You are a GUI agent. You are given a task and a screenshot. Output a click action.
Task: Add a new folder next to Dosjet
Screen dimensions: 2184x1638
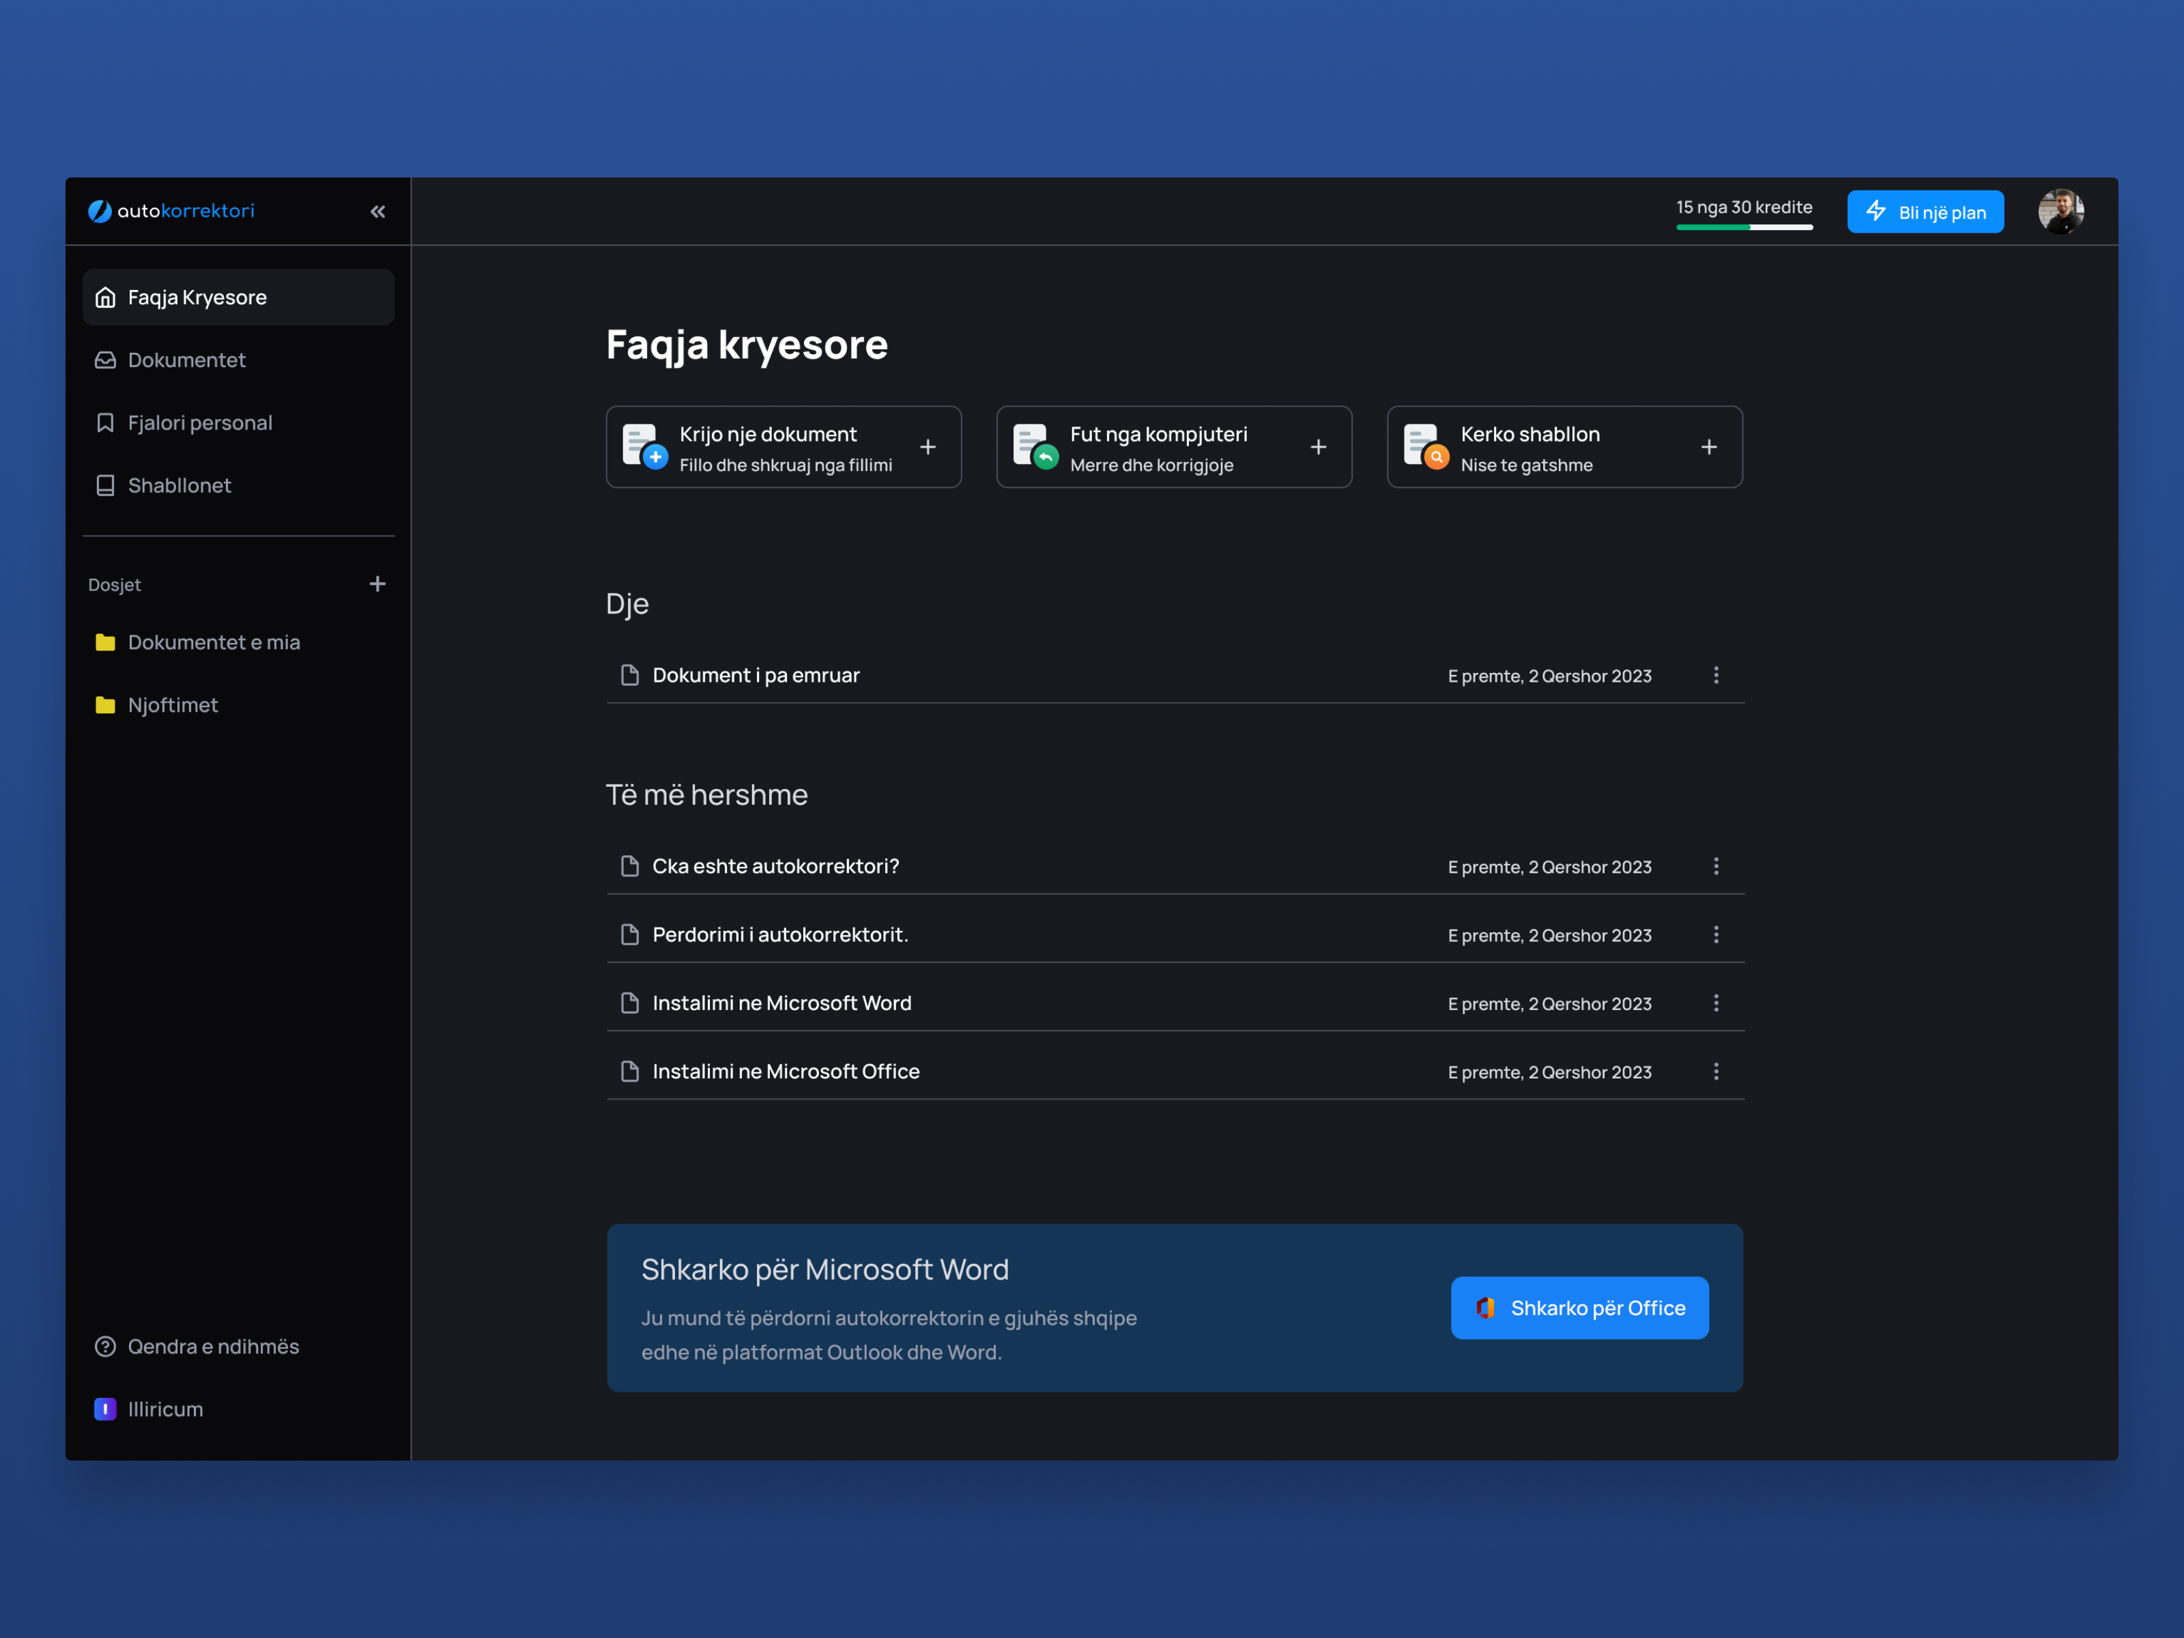pos(377,584)
